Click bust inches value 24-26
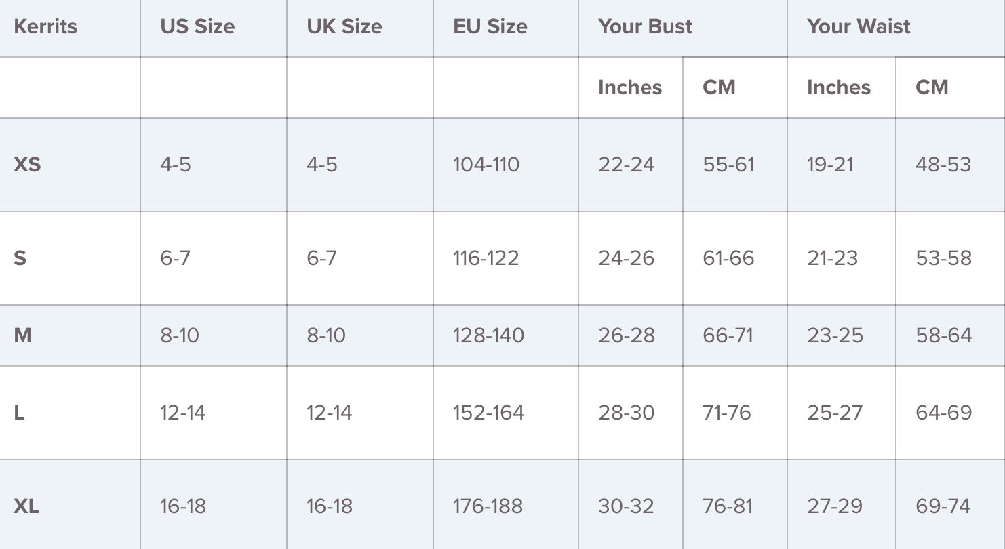This screenshot has width=1005, height=549. point(626,258)
